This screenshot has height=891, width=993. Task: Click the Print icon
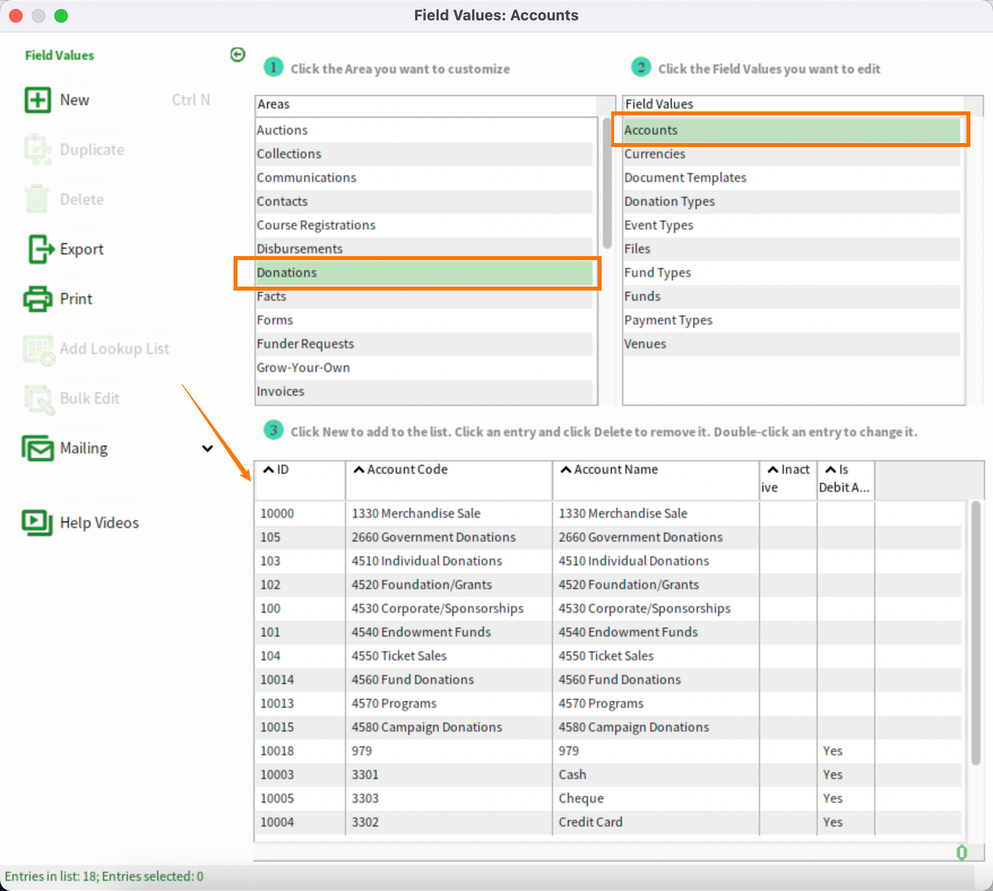(x=37, y=299)
